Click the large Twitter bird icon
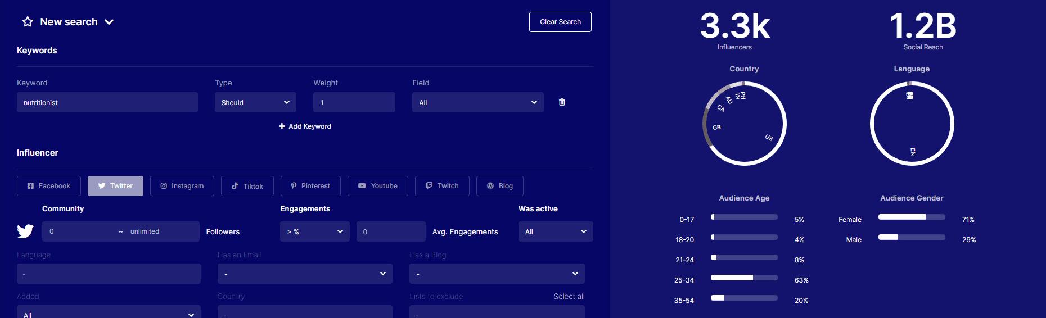The height and width of the screenshot is (318, 1046). click(x=25, y=231)
